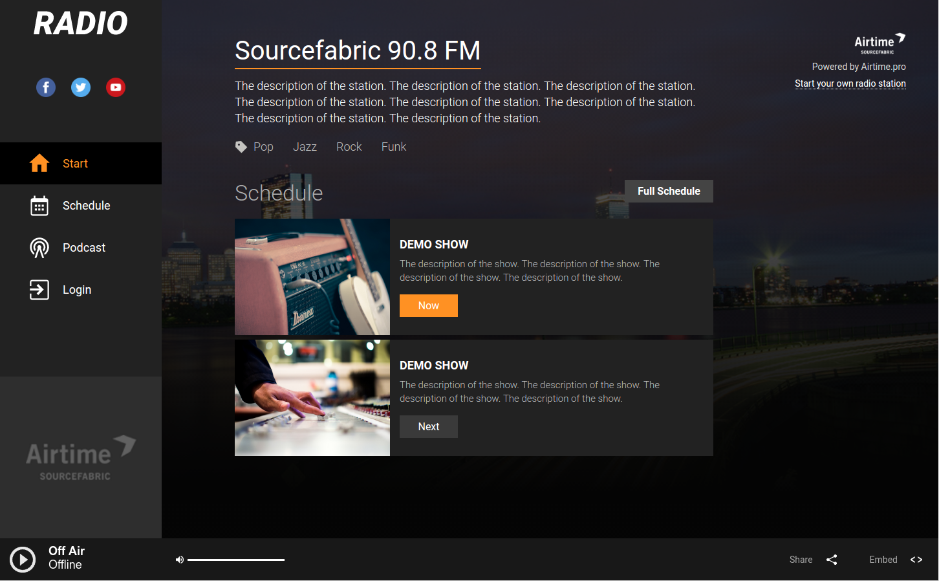Open the Podcast menu item
Viewport: 939px width, 581px height.
pyautogui.click(x=81, y=248)
